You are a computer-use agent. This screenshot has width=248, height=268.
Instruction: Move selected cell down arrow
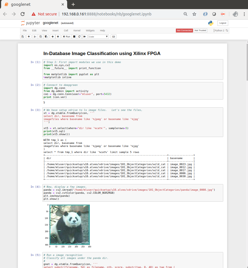point(58,37)
